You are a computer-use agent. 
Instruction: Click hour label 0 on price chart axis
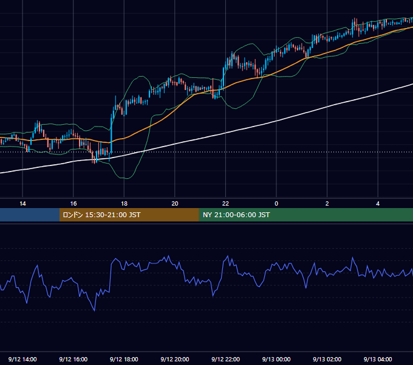(x=276, y=204)
